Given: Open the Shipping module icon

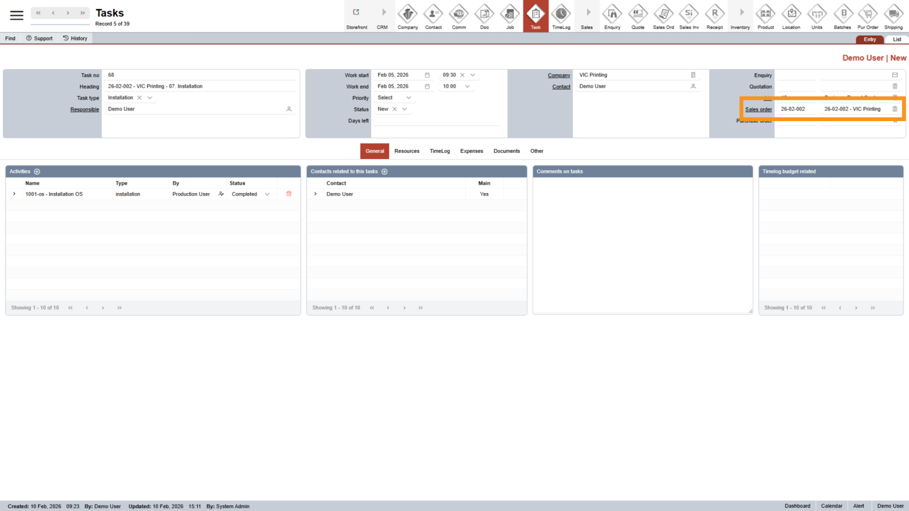Looking at the screenshot, I should pos(893,16).
